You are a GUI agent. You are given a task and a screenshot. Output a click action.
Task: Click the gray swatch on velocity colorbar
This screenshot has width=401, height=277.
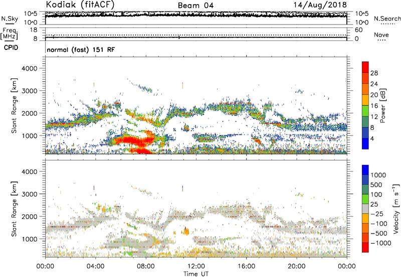[x=365, y=209]
